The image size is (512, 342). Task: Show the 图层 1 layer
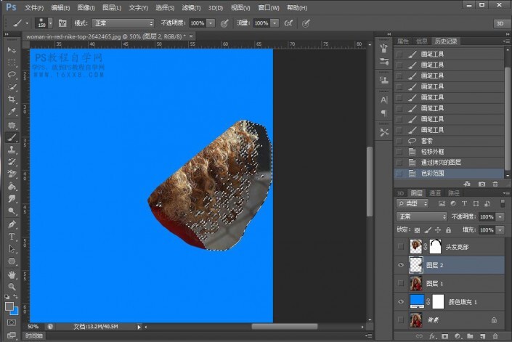(x=402, y=283)
